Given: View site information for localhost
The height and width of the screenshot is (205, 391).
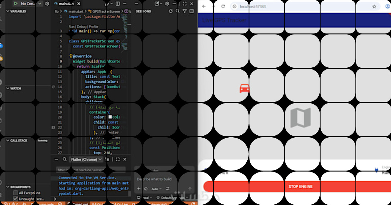Looking at the screenshot, I should pyautogui.click(x=234, y=6).
